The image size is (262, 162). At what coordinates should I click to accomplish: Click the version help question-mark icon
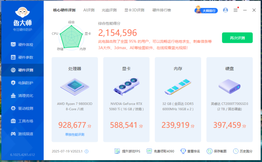(x=87, y=151)
